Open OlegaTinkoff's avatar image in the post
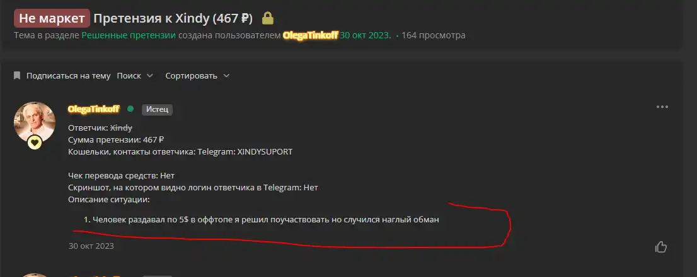Viewport: 697px width, 277px height. pos(35,122)
